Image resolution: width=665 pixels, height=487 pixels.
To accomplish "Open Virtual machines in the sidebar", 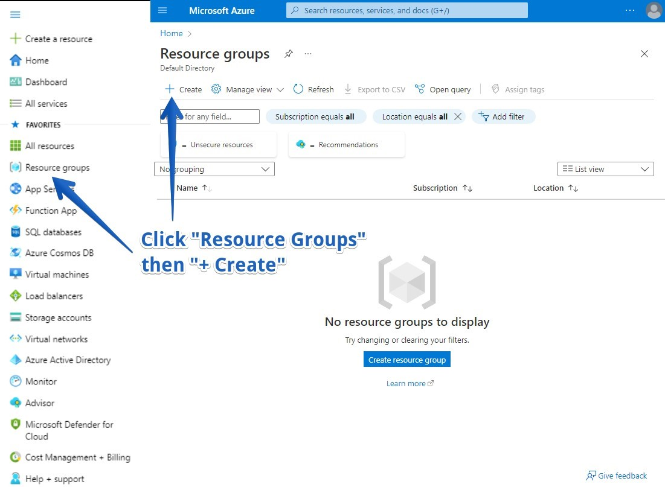I will point(57,275).
